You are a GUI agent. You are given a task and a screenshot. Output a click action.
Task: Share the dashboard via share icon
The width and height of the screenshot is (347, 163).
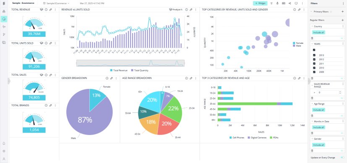click(290, 3)
